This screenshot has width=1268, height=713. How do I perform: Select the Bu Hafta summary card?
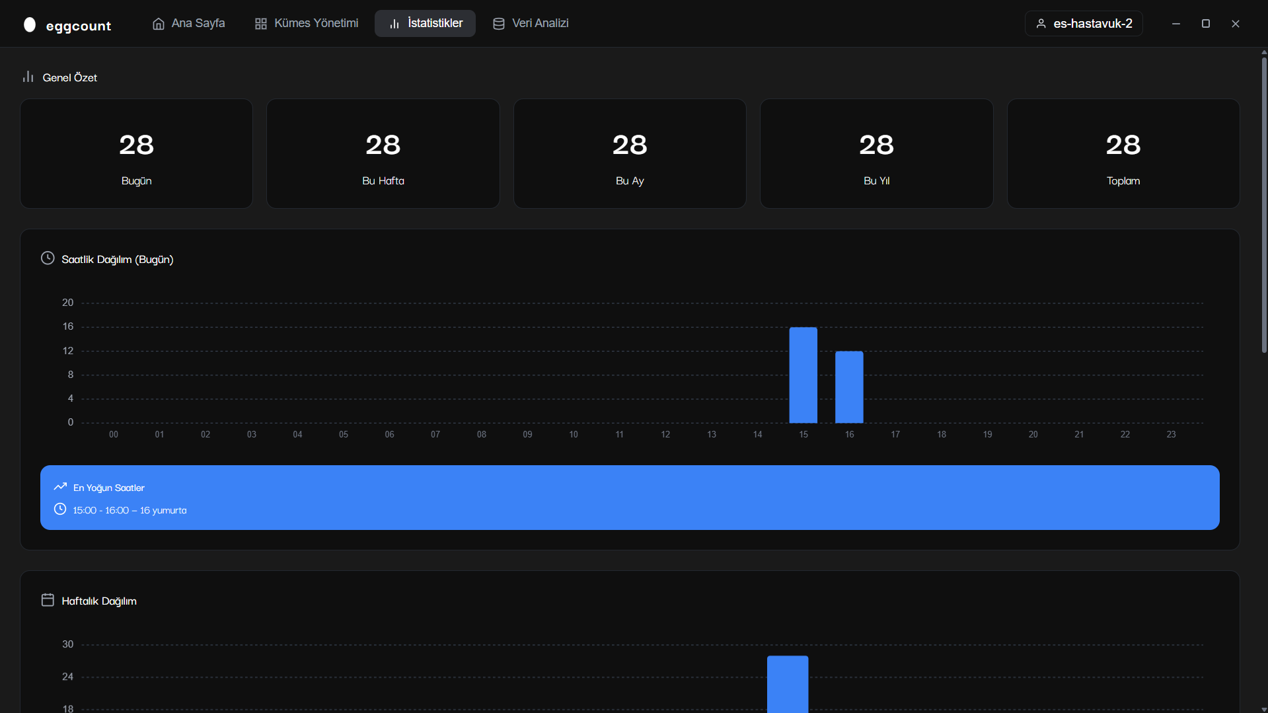pyautogui.click(x=383, y=154)
